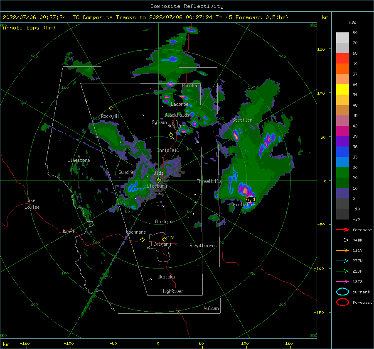This screenshot has width=374, height=349.
Task: Click the red swatch in dBZ scale
Action: 342,58
